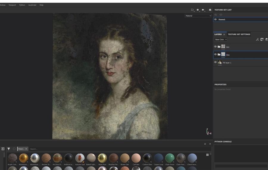Open the JavaScript menu
This screenshot has width=268, height=170.
point(32,5)
